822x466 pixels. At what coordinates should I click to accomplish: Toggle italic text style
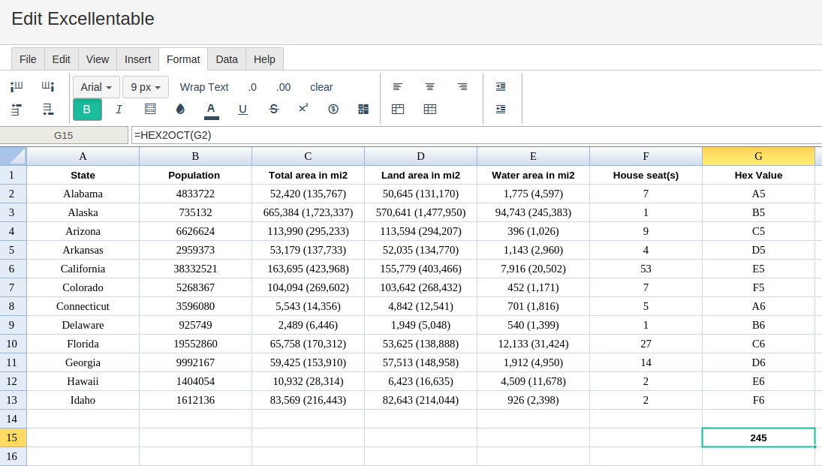[119, 110]
